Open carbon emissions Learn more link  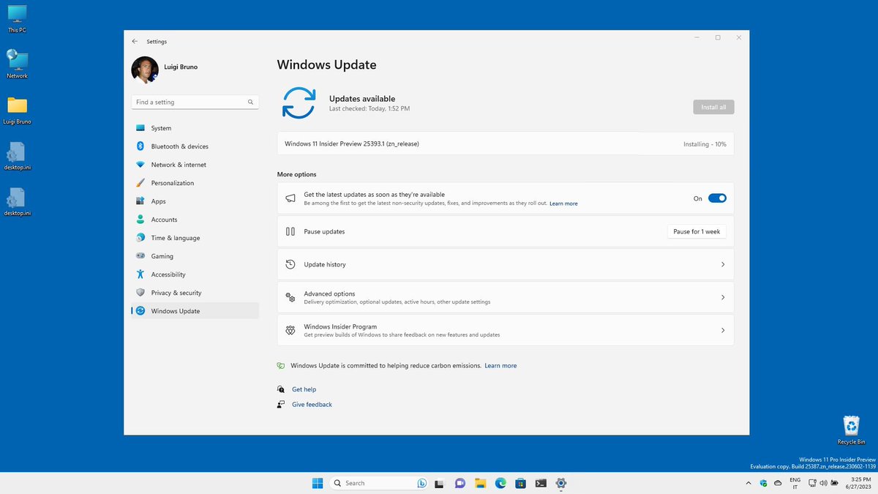[500, 365]
